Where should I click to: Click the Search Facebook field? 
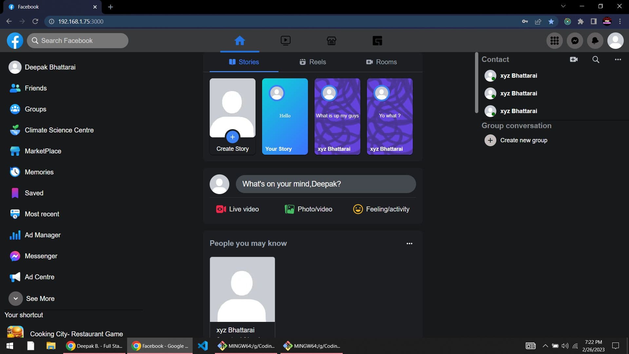[78, 41]
